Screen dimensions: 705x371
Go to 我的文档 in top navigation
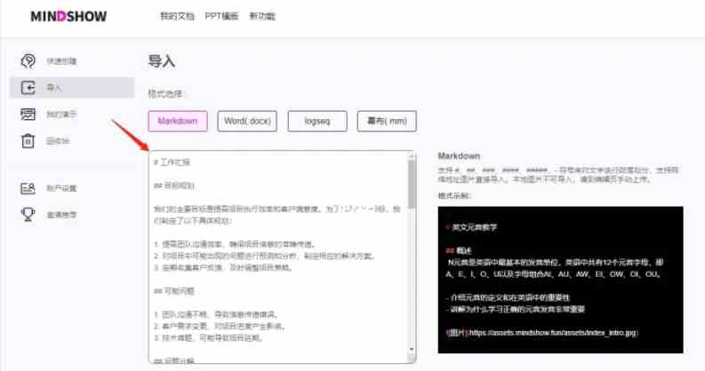tap(177, 16)
